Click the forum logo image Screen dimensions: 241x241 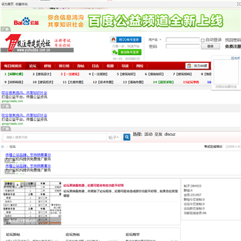pyautogui.click(x=37, y=44)
